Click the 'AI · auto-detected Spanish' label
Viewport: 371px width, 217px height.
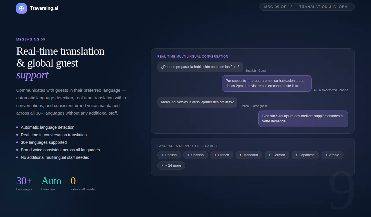pos(331,90)
